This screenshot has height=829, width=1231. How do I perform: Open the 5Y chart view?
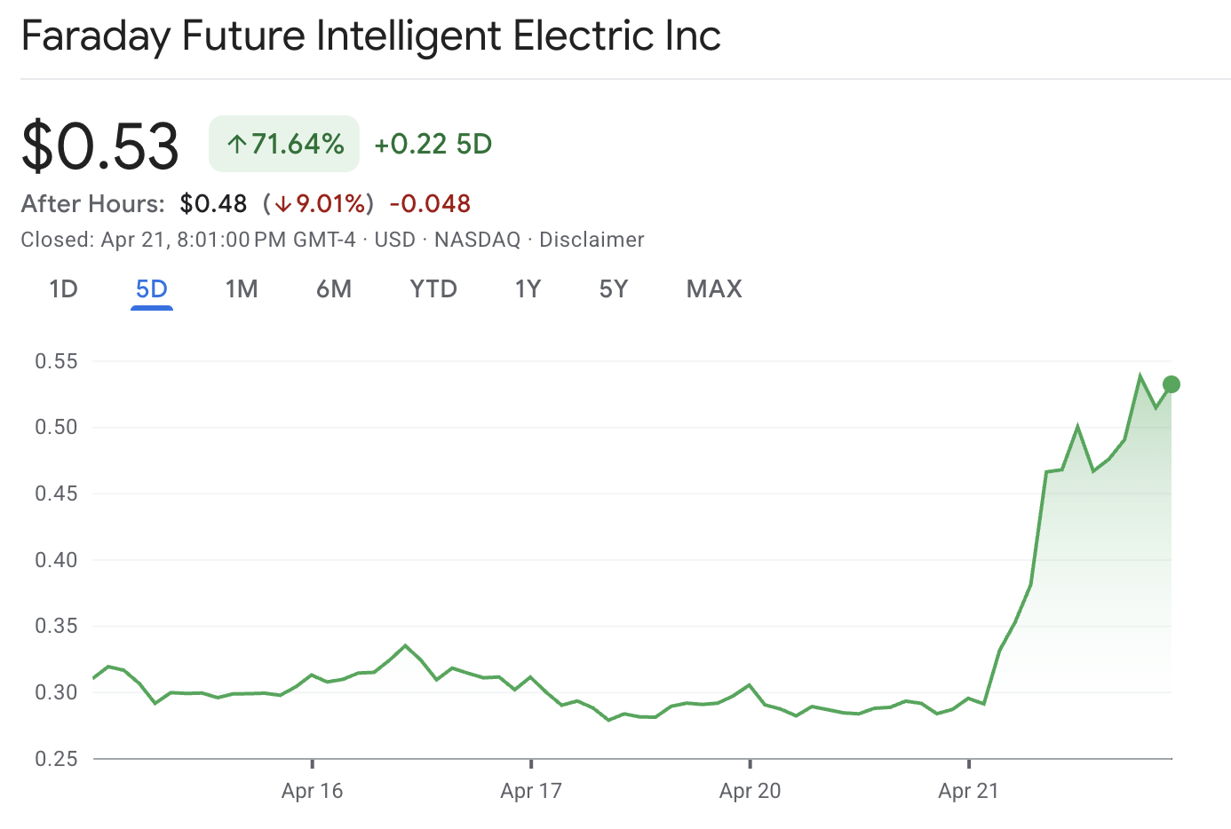[614, 289]
